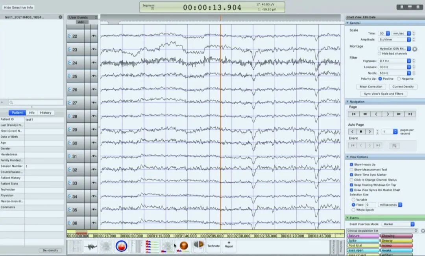This screenshot has height=256, width=425.
Task: Open the event list button in Event navigation
Action: (x=394, y=146)
